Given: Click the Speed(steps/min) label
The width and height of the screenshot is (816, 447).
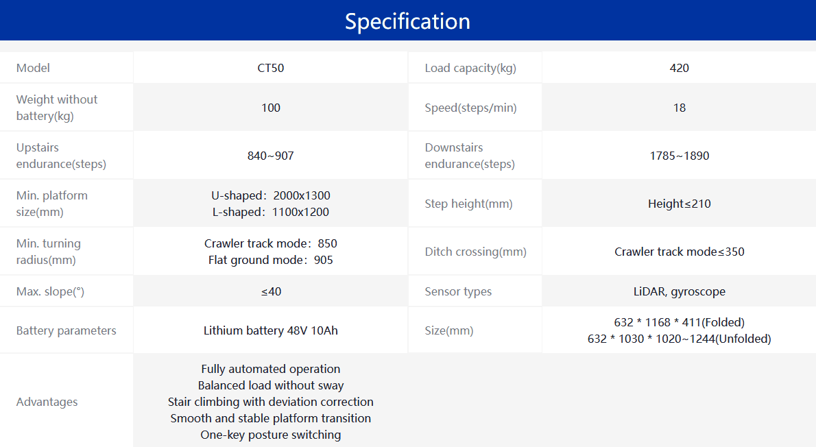Looking at the screenshot, I should pyautogui.click(x=470, y=108).
